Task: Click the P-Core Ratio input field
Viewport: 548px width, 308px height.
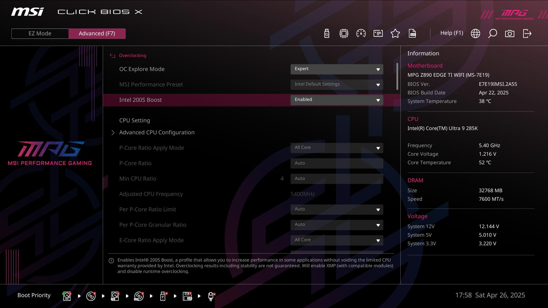Action: pos(337,163)
